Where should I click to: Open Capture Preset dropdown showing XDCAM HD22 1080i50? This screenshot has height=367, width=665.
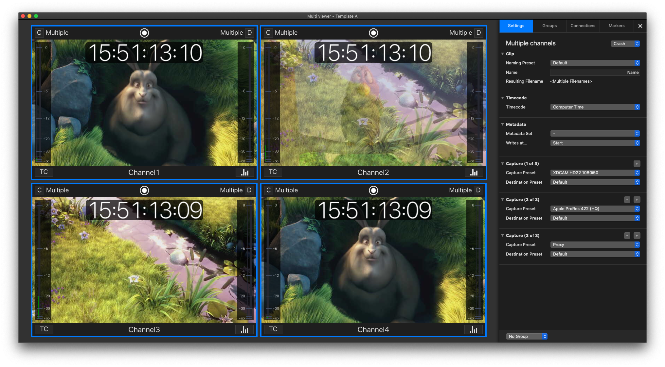(595, 173)
